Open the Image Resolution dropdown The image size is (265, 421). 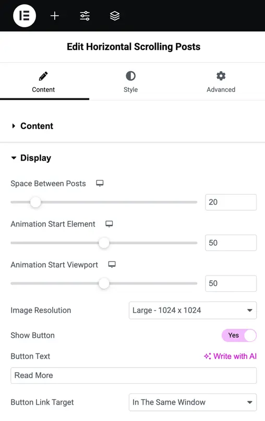192,310
